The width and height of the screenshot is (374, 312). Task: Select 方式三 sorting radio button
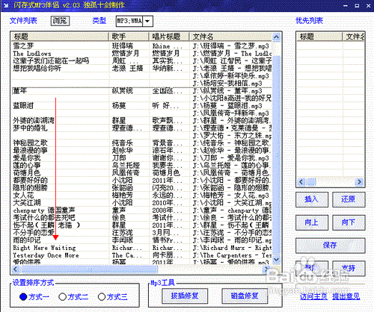point(102,296)
